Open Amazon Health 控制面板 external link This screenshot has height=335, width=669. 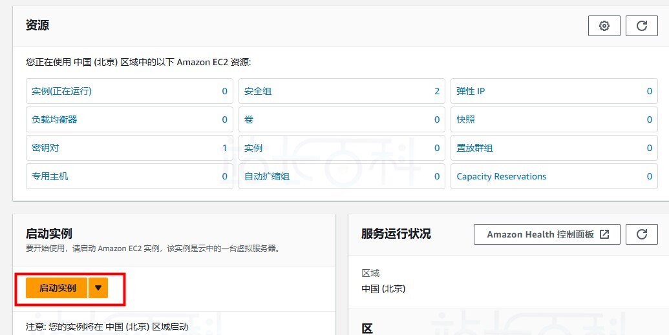[x=547, y=234]
